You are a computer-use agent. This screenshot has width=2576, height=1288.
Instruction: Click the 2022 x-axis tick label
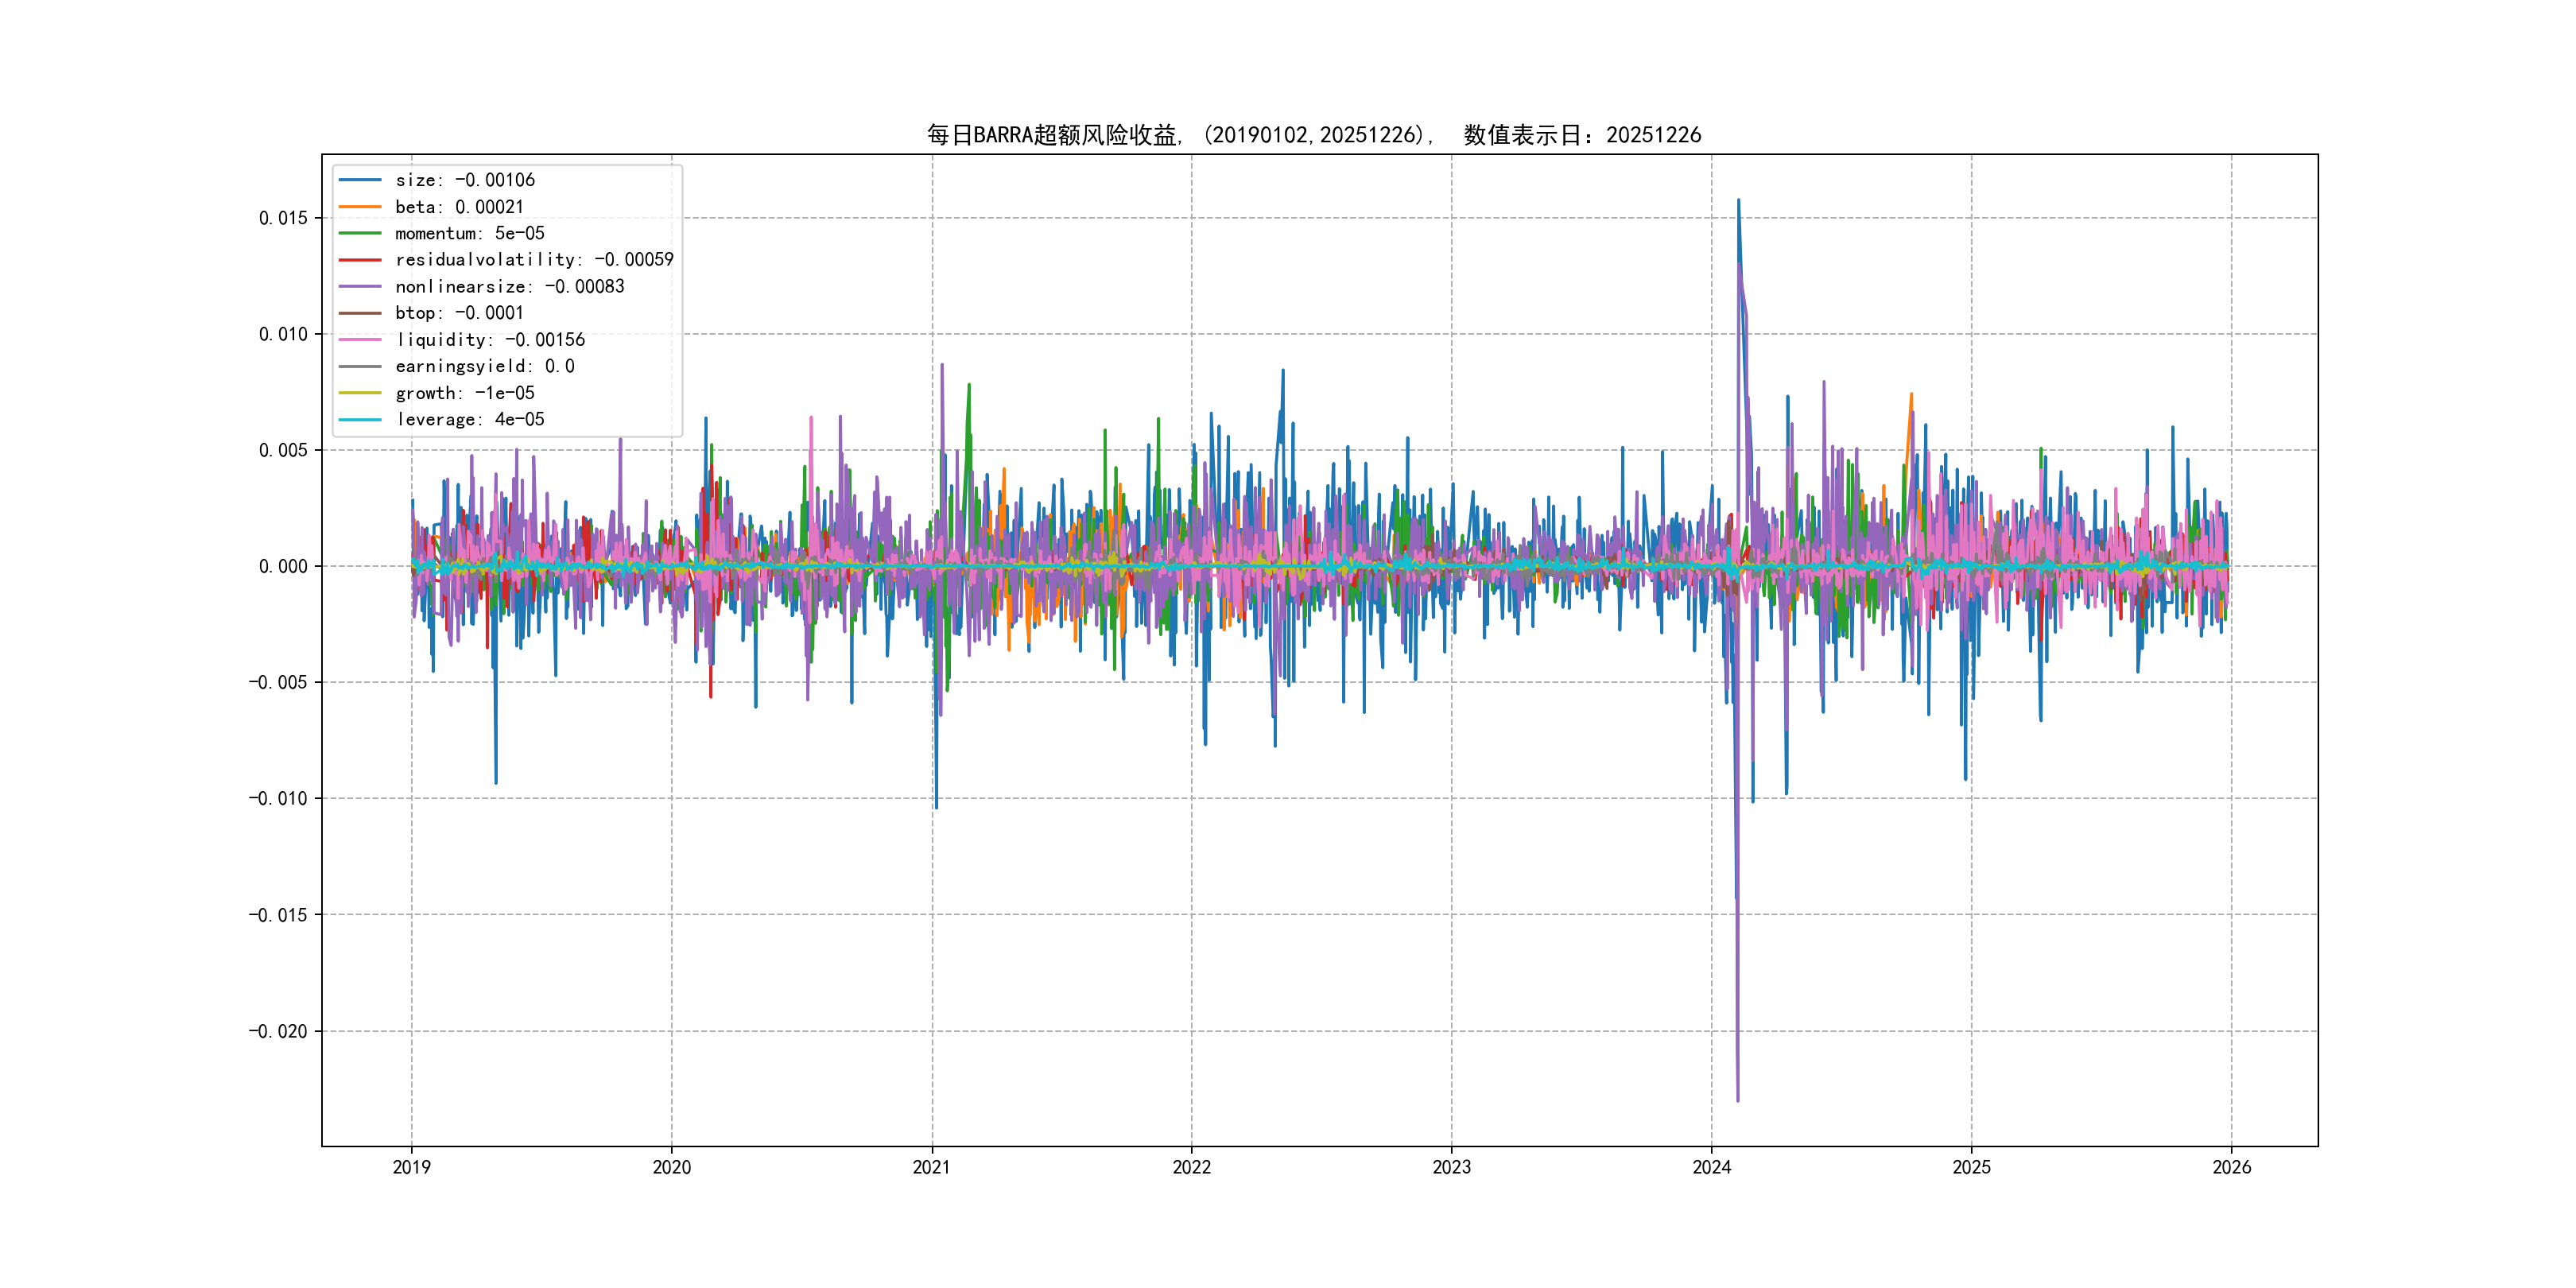pyautogui.click(x=1191, y=1167)
